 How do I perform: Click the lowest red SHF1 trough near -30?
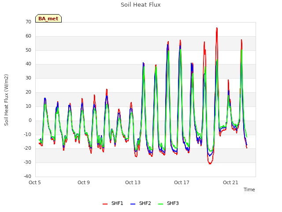210,163
